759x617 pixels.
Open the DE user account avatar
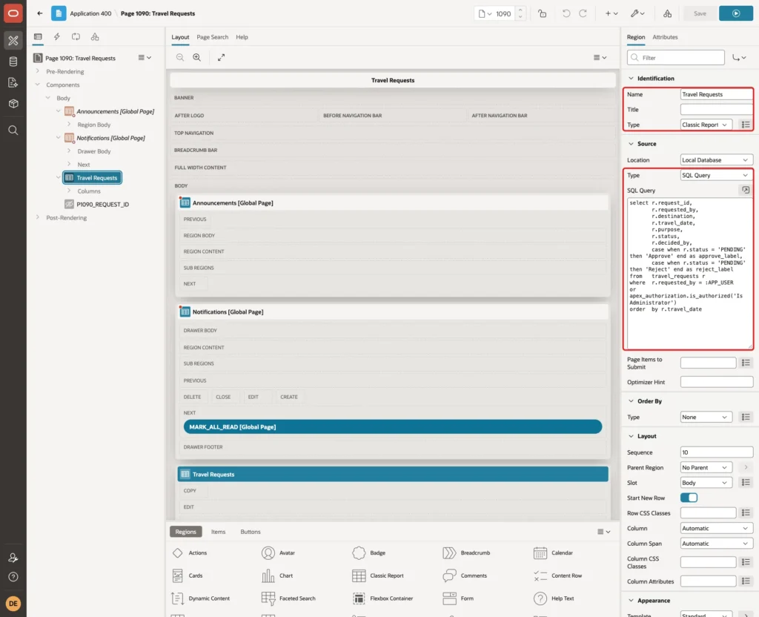pyautogui.click(x=13, y=604)
